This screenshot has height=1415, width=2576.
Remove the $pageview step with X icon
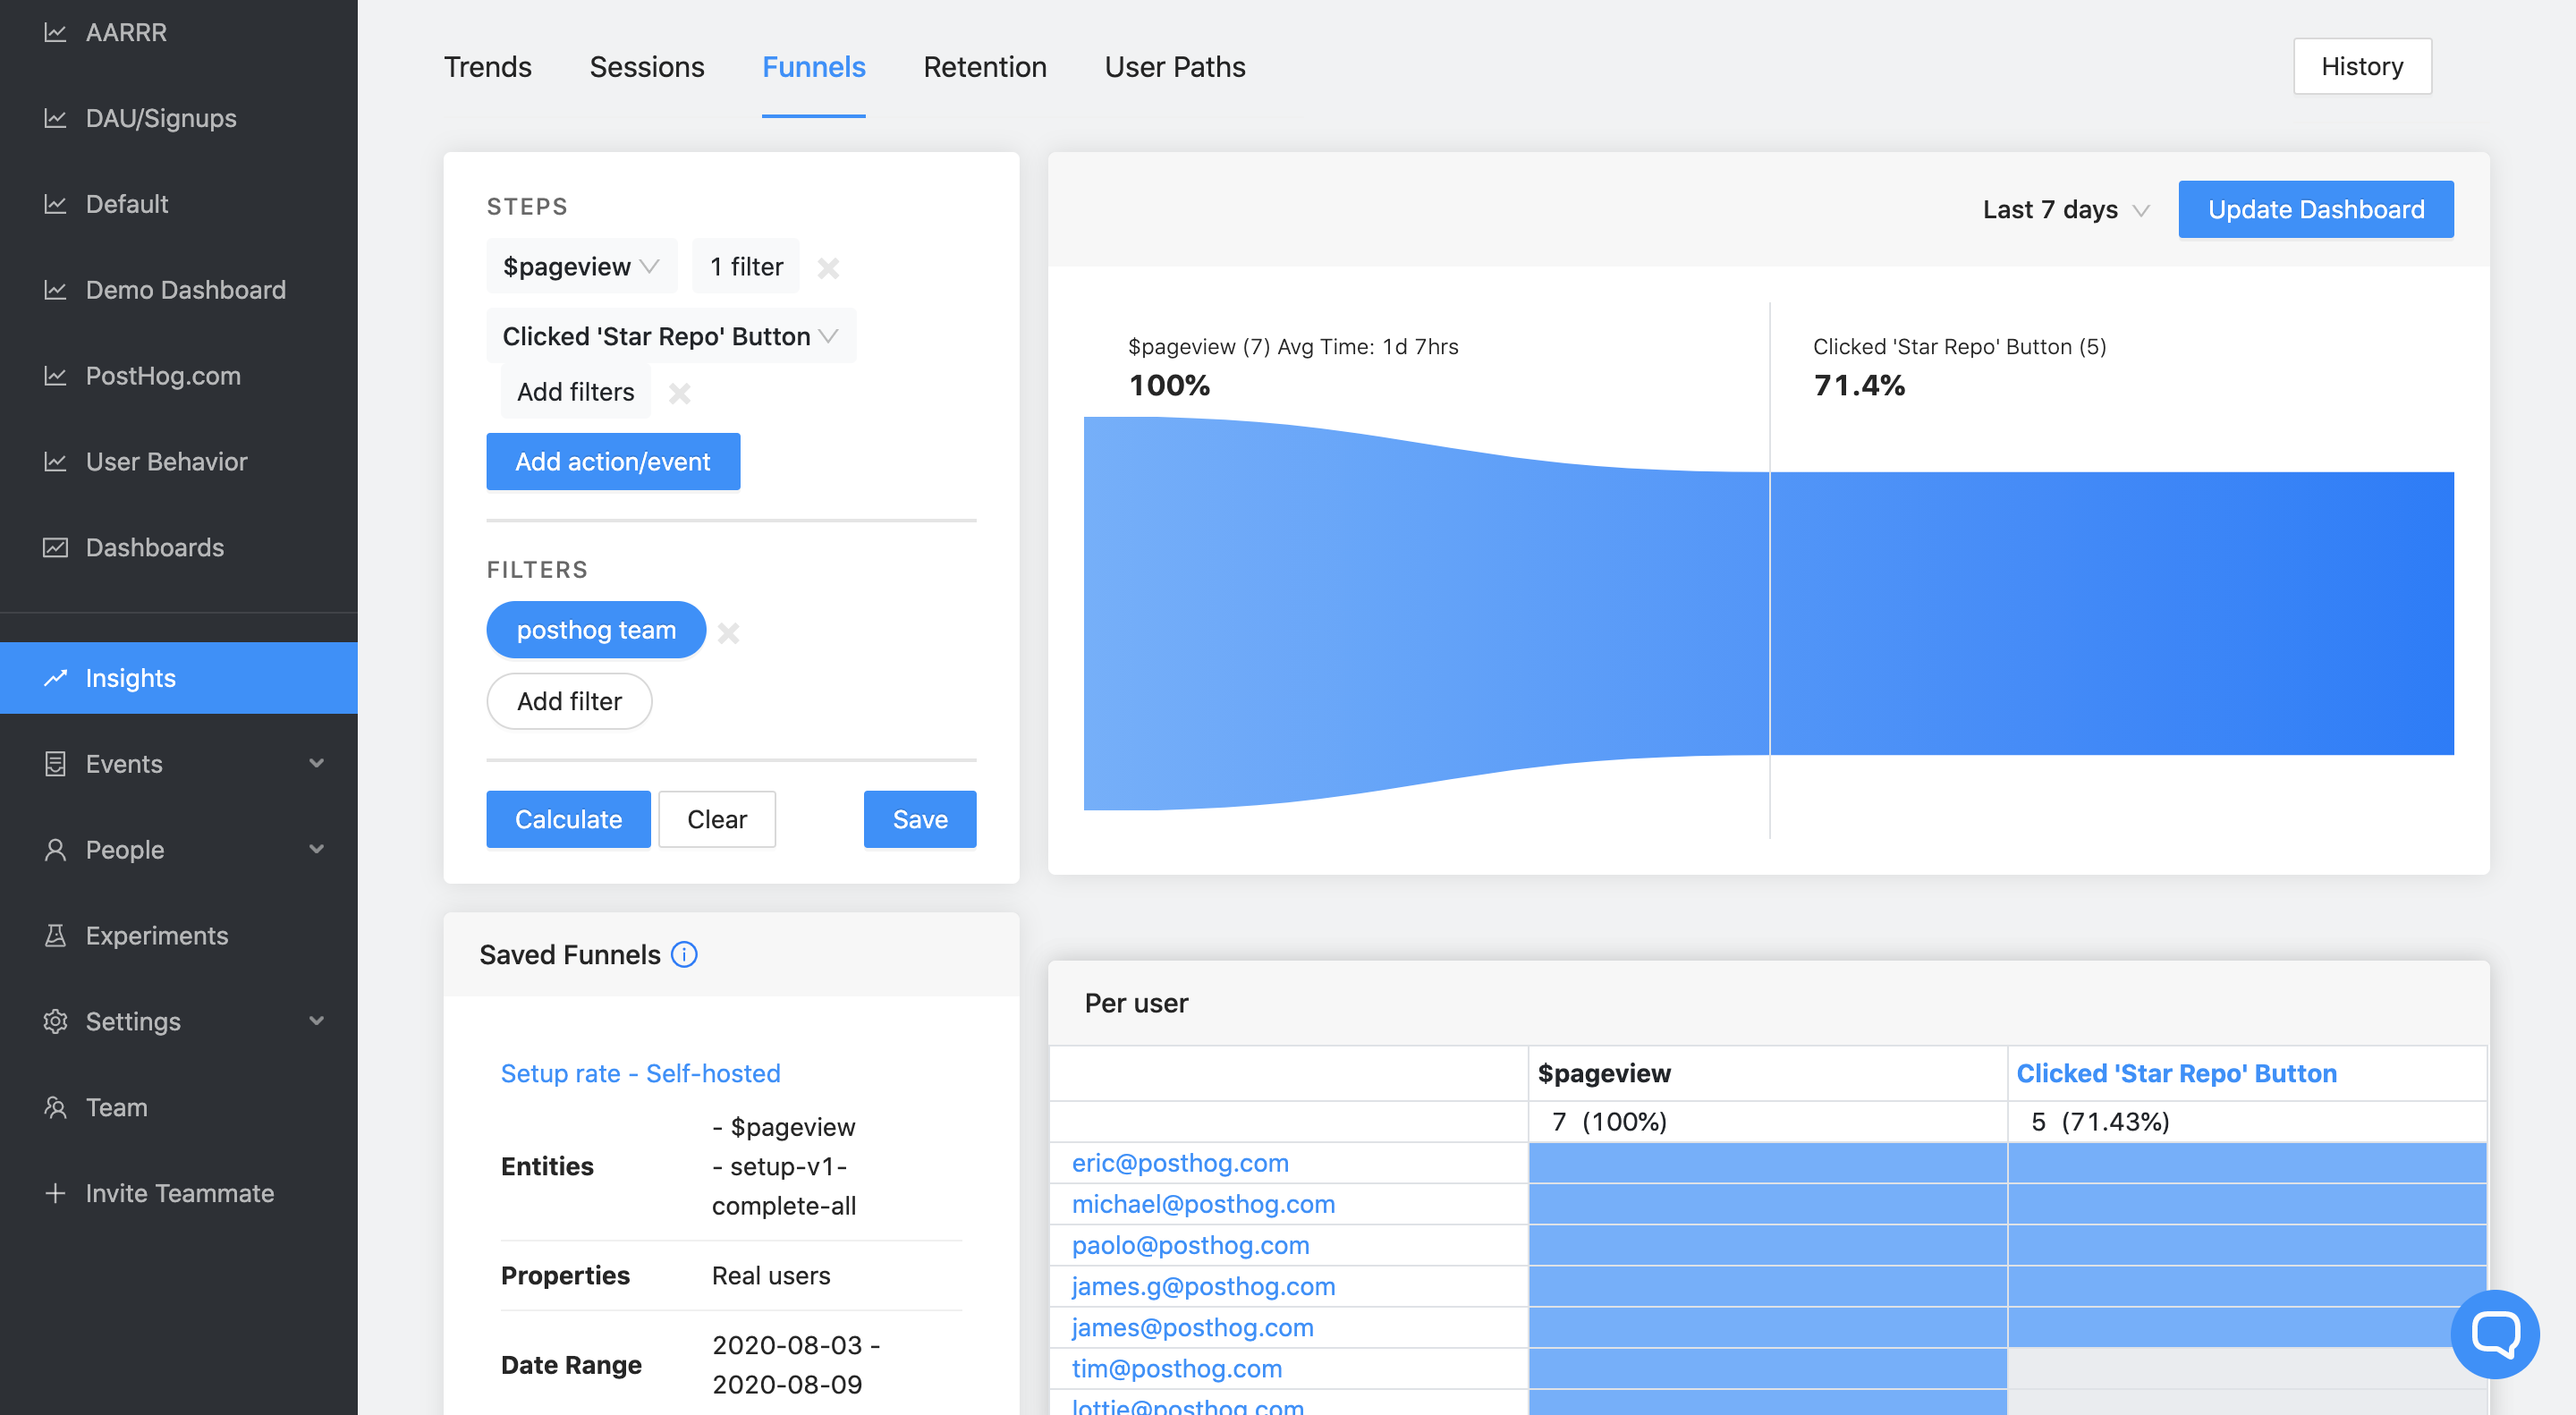pyautogui.click(x=828, y=267)
